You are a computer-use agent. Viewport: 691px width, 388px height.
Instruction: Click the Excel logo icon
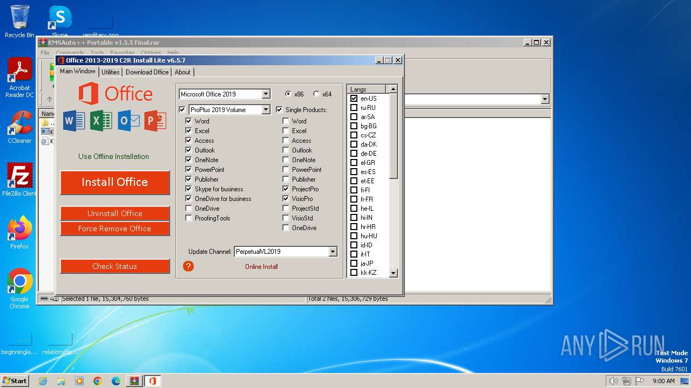(x=101, y=121)
